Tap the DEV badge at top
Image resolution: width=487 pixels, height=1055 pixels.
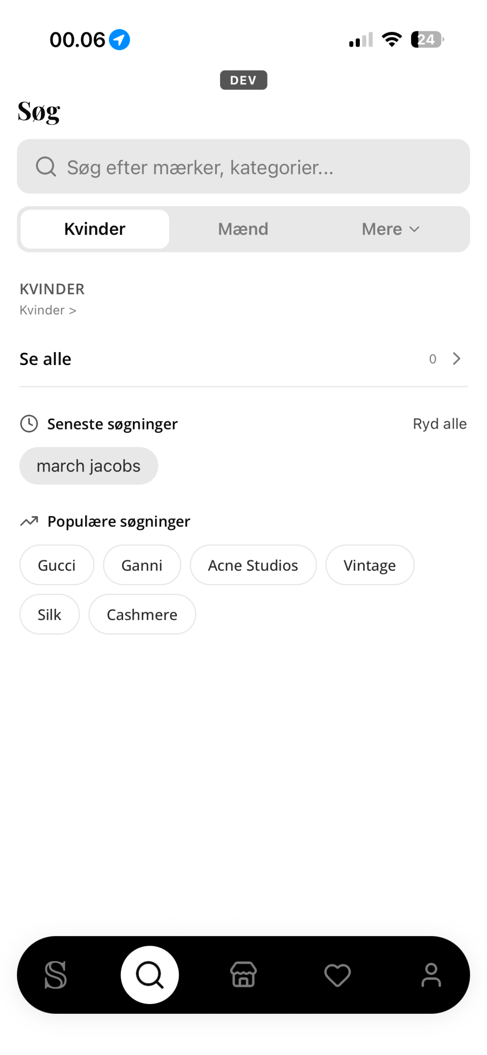pos(243,80)
